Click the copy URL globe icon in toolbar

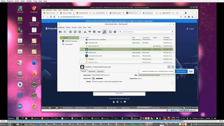click(x=94, y=32)
